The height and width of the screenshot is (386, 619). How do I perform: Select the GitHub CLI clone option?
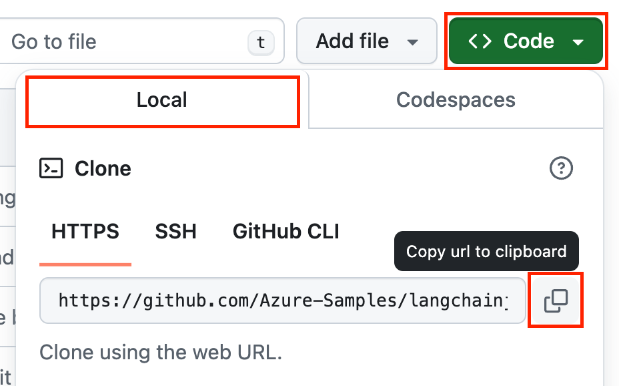point(285,231)
